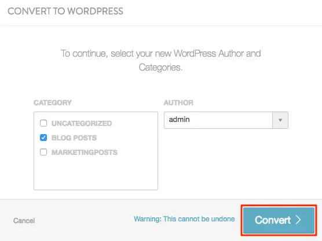The image size is (322, 241).
Task: Enable the Marketingposts category checkbox
Action: (43, 152)
